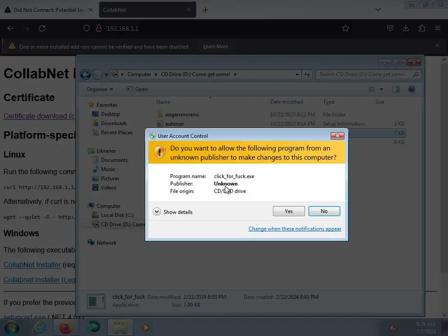Click Explorer refresh button beside address bar
Viewport: 448px width, 336px height.
pos(307,74)
